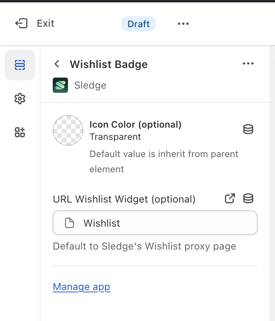Connect dynamic source for URL Wishlist Widget
This screenshot has width=275, height=321.
(248, 199)
